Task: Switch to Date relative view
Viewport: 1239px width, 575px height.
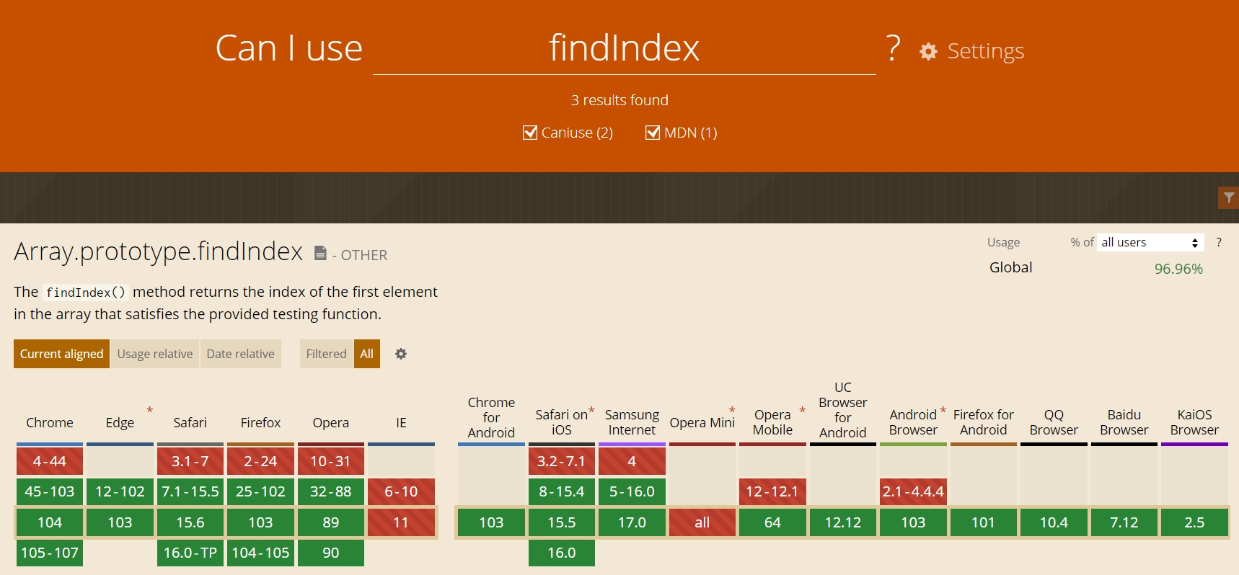Action: [240, 354]
